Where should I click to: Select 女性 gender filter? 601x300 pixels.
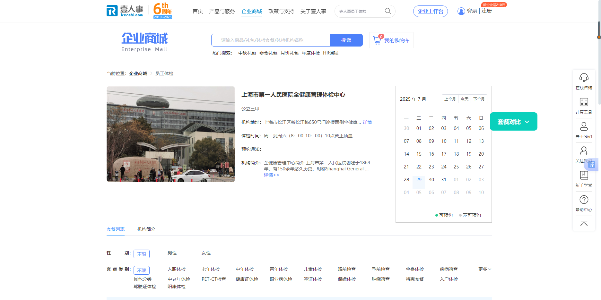point(206,253)
